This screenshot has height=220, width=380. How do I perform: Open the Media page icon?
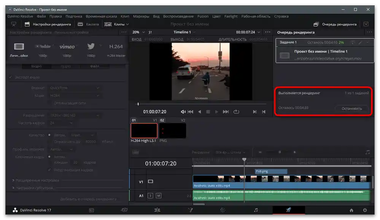91,211
